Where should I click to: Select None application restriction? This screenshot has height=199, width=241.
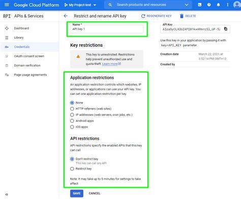pyautogui.click(x=72, y=103)
